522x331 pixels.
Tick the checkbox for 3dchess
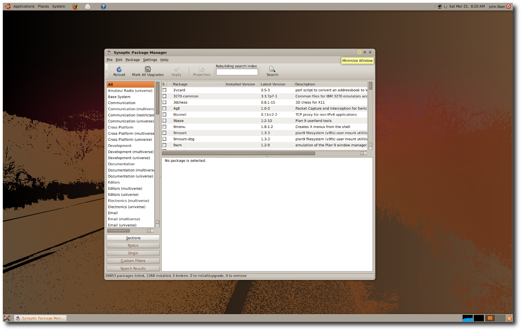pos(164,102)
